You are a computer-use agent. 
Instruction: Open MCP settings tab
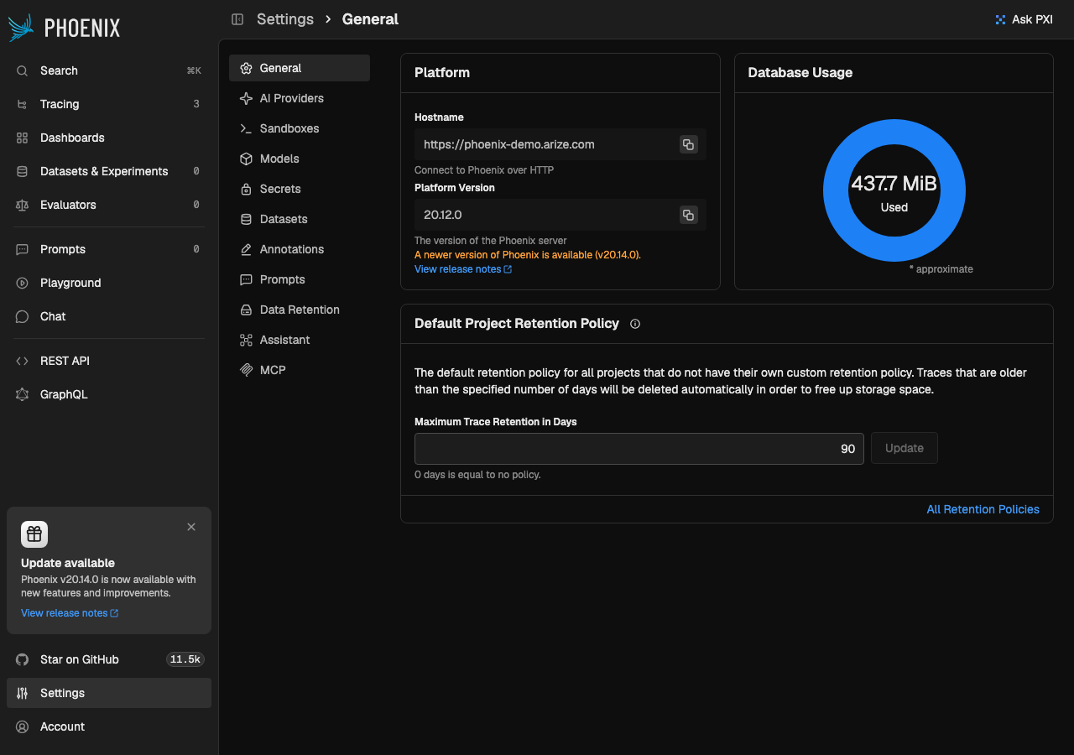(x=300, y=370)
